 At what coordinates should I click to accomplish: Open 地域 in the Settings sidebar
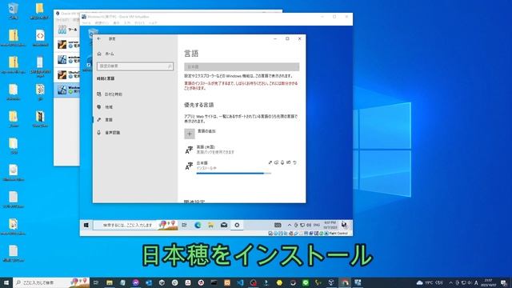pyautogui.click(x=105, y=106)
